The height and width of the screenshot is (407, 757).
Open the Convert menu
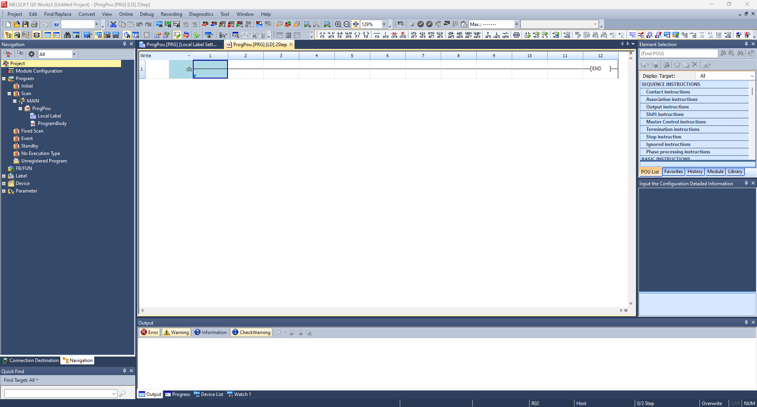click(86, 14)
